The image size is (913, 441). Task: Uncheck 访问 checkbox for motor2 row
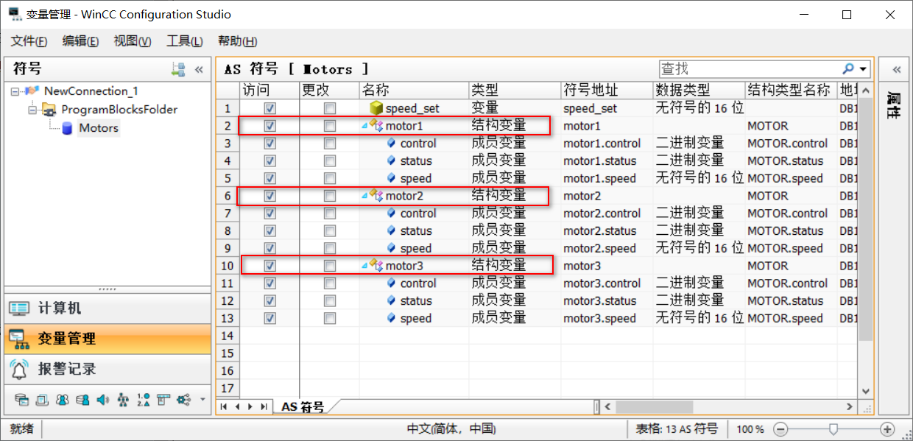coord(269,195)
